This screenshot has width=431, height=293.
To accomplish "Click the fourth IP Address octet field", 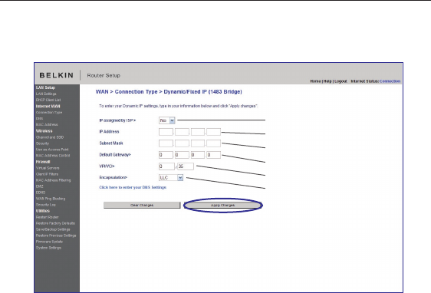I will click(x=213, y=132).
